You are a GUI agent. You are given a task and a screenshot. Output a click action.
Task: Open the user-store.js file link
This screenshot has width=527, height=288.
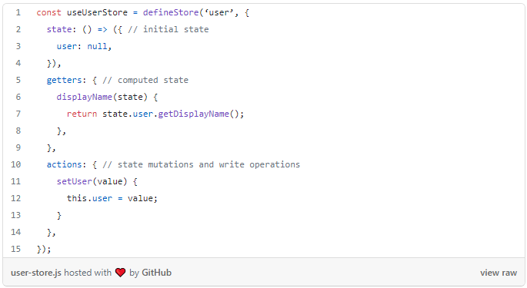point(36,273)
